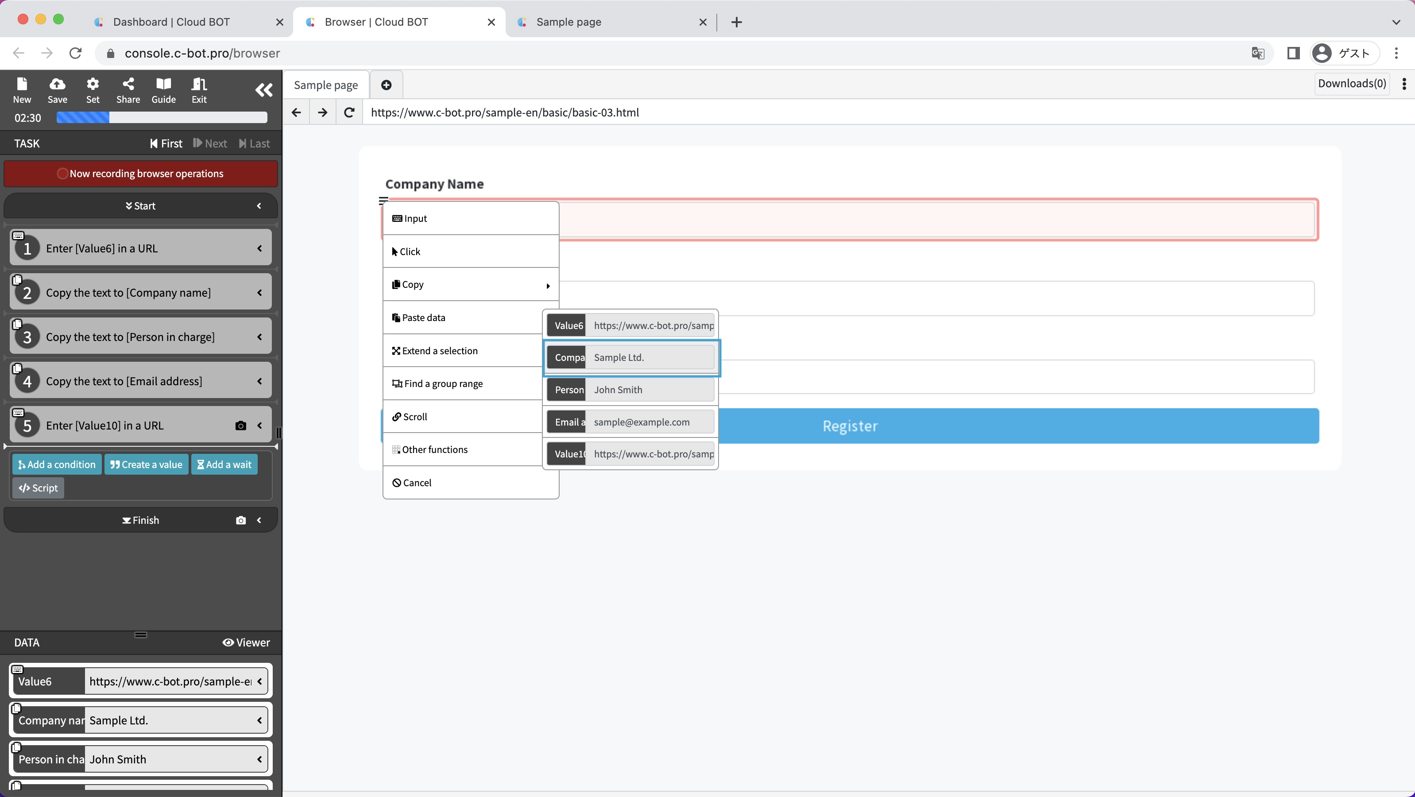Click Add a condition button
The width and height of the screenshot is (1415, 797).
(x=57, y=464)
